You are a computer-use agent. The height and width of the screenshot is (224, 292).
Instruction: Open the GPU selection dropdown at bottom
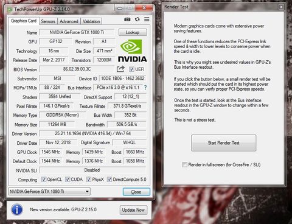click(x=49, y=191)
